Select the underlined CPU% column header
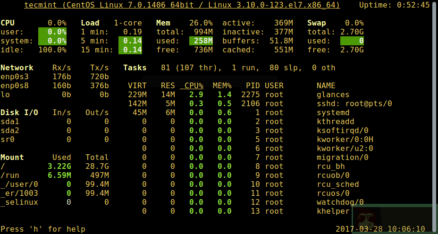This screenshot has height=234, width=438. click(x=191, y=85)
